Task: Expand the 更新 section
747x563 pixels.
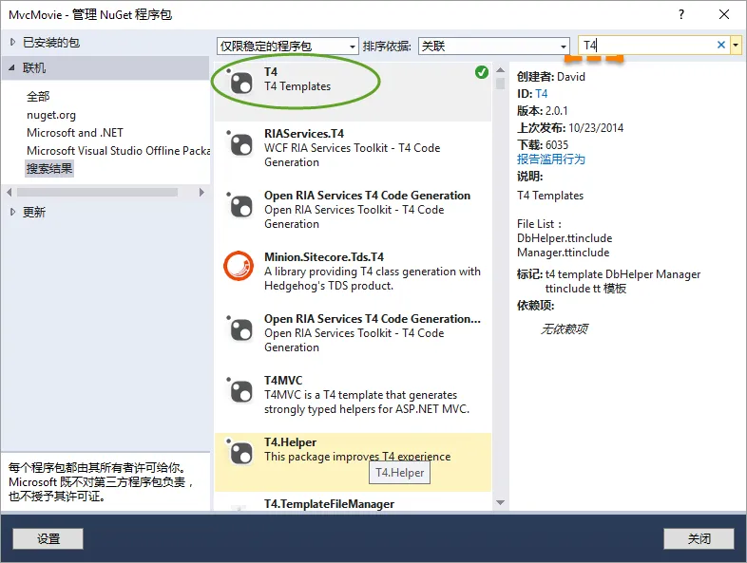Action: [13, 212]
